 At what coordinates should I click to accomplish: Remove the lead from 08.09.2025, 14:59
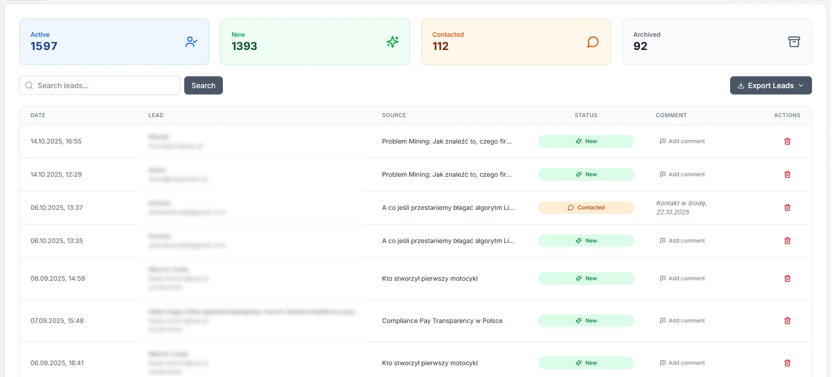click(x=787, y=278)
